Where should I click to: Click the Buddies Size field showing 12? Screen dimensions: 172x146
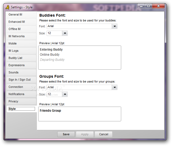[55, 33]
